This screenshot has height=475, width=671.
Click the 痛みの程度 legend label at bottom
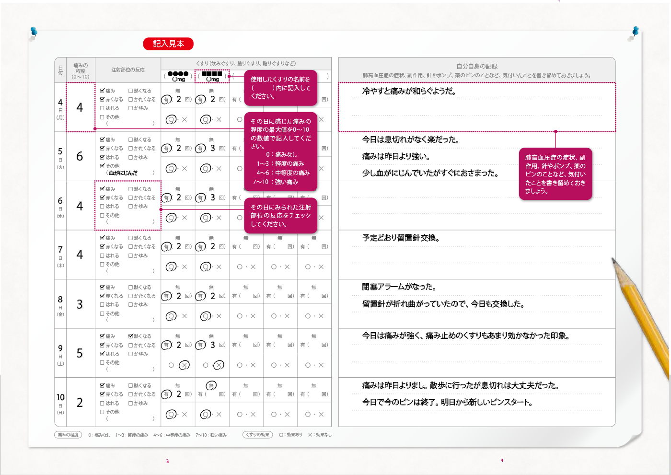(68, 435)
